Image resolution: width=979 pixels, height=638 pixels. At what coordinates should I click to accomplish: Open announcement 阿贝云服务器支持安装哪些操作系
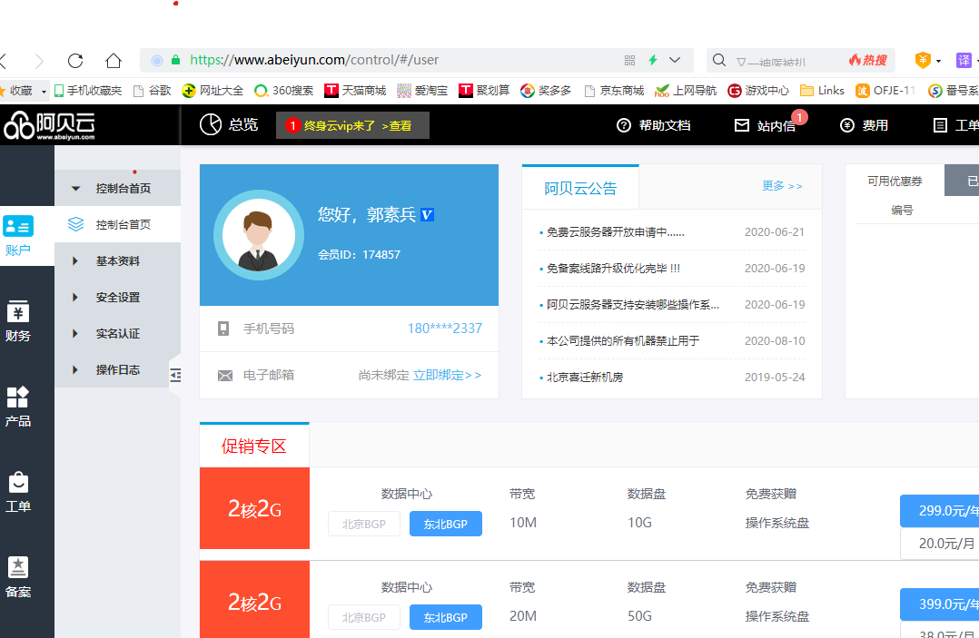[632, 304]
